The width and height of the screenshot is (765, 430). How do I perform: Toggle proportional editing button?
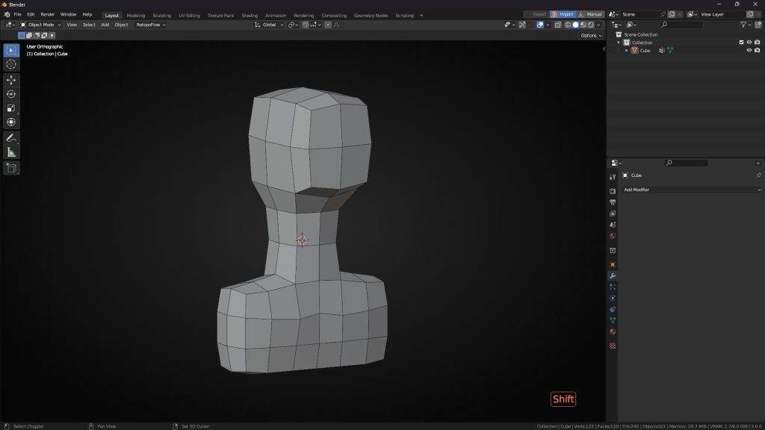pyautogui.click(x=328, y=25)
